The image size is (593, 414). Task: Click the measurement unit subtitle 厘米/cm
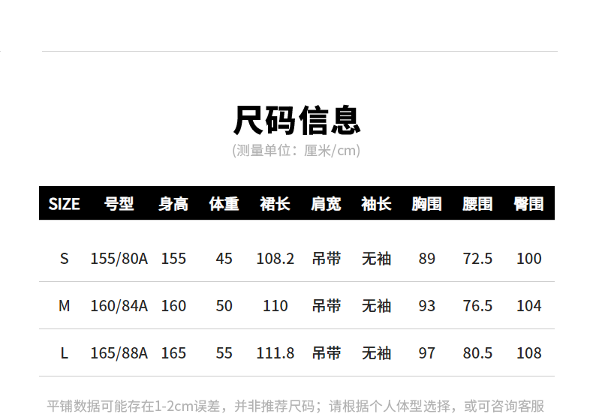[x=296, y=151]
